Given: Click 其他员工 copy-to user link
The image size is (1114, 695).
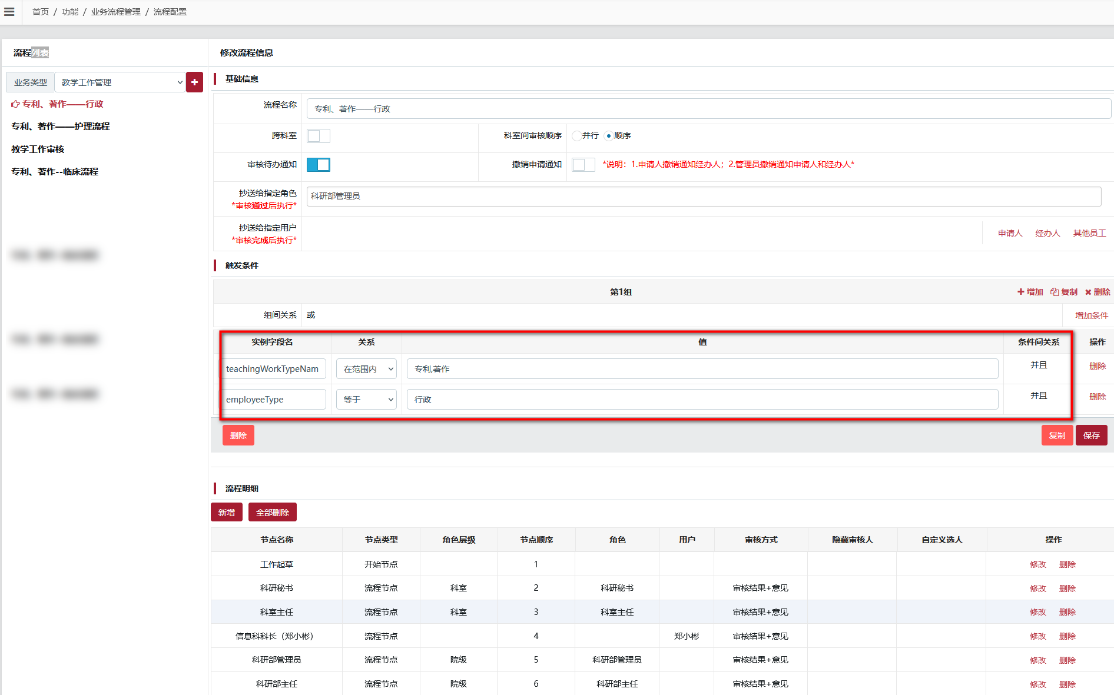Looking at the screenshot, I should (1089, 234).
